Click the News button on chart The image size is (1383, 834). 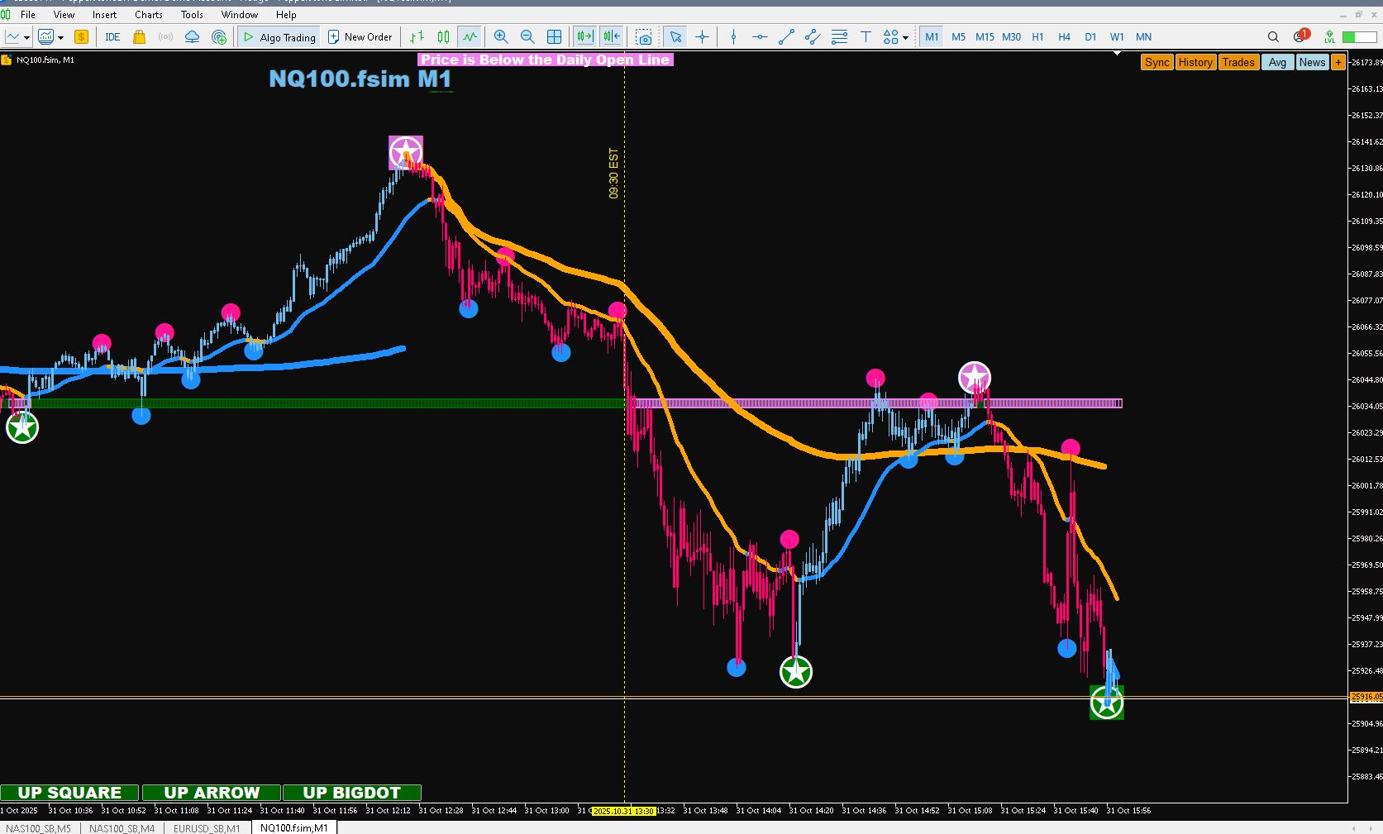(1312, 62)
